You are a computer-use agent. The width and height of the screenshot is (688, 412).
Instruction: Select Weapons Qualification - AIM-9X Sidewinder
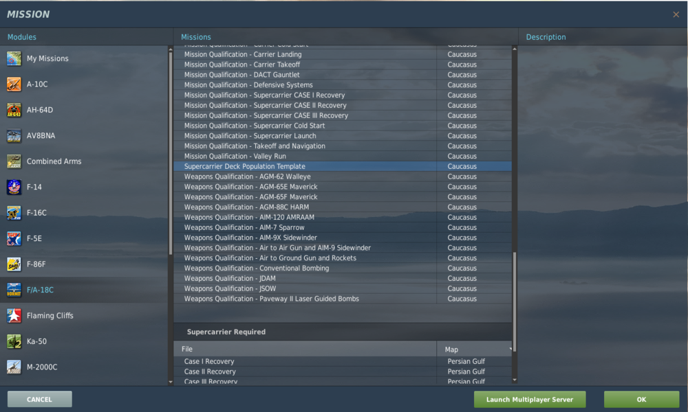pyautogui.click(x=342, y=238)
